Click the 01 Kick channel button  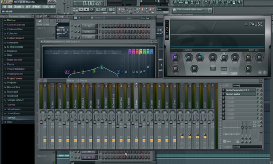click(x=89, y=26)
